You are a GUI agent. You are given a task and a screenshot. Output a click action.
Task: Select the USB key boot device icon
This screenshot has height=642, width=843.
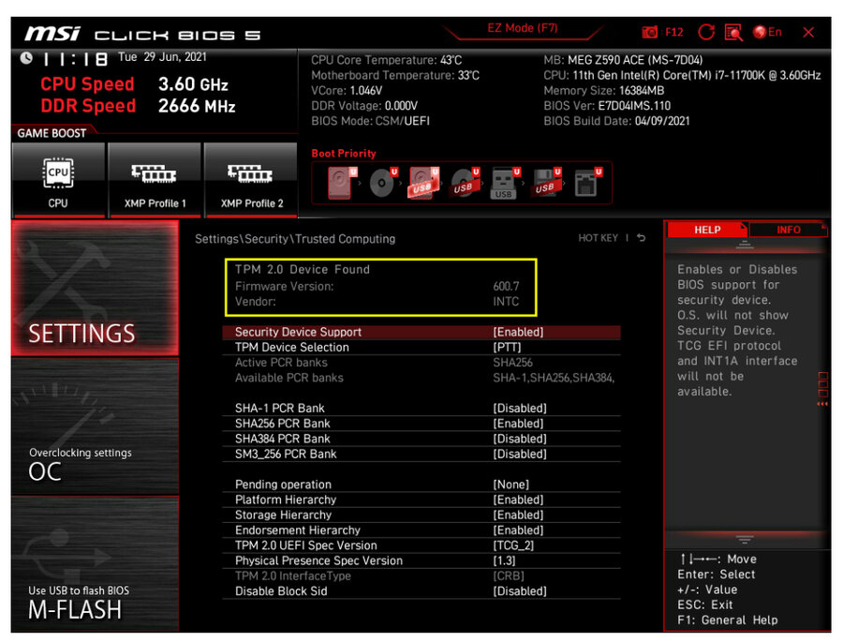(x=505, y=183)
